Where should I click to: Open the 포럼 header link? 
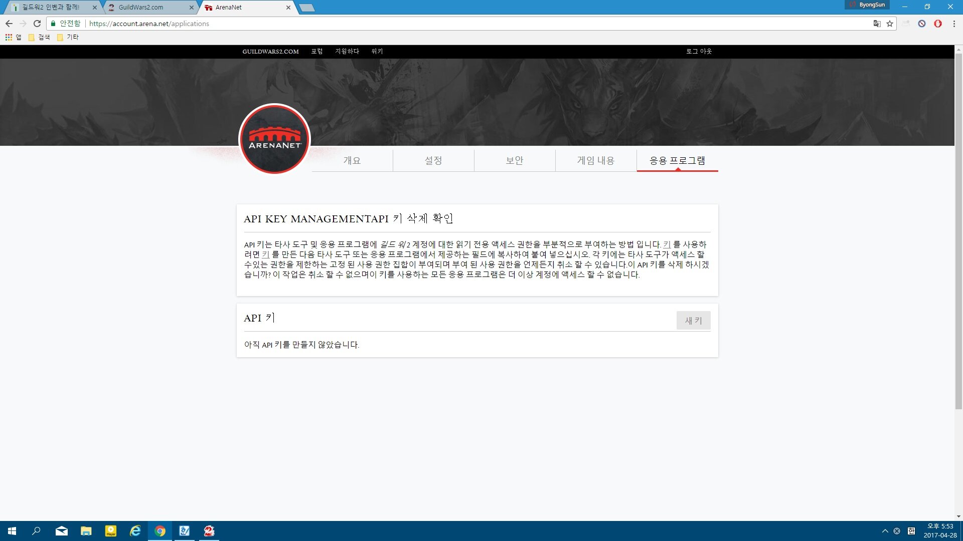click(317, 52)
